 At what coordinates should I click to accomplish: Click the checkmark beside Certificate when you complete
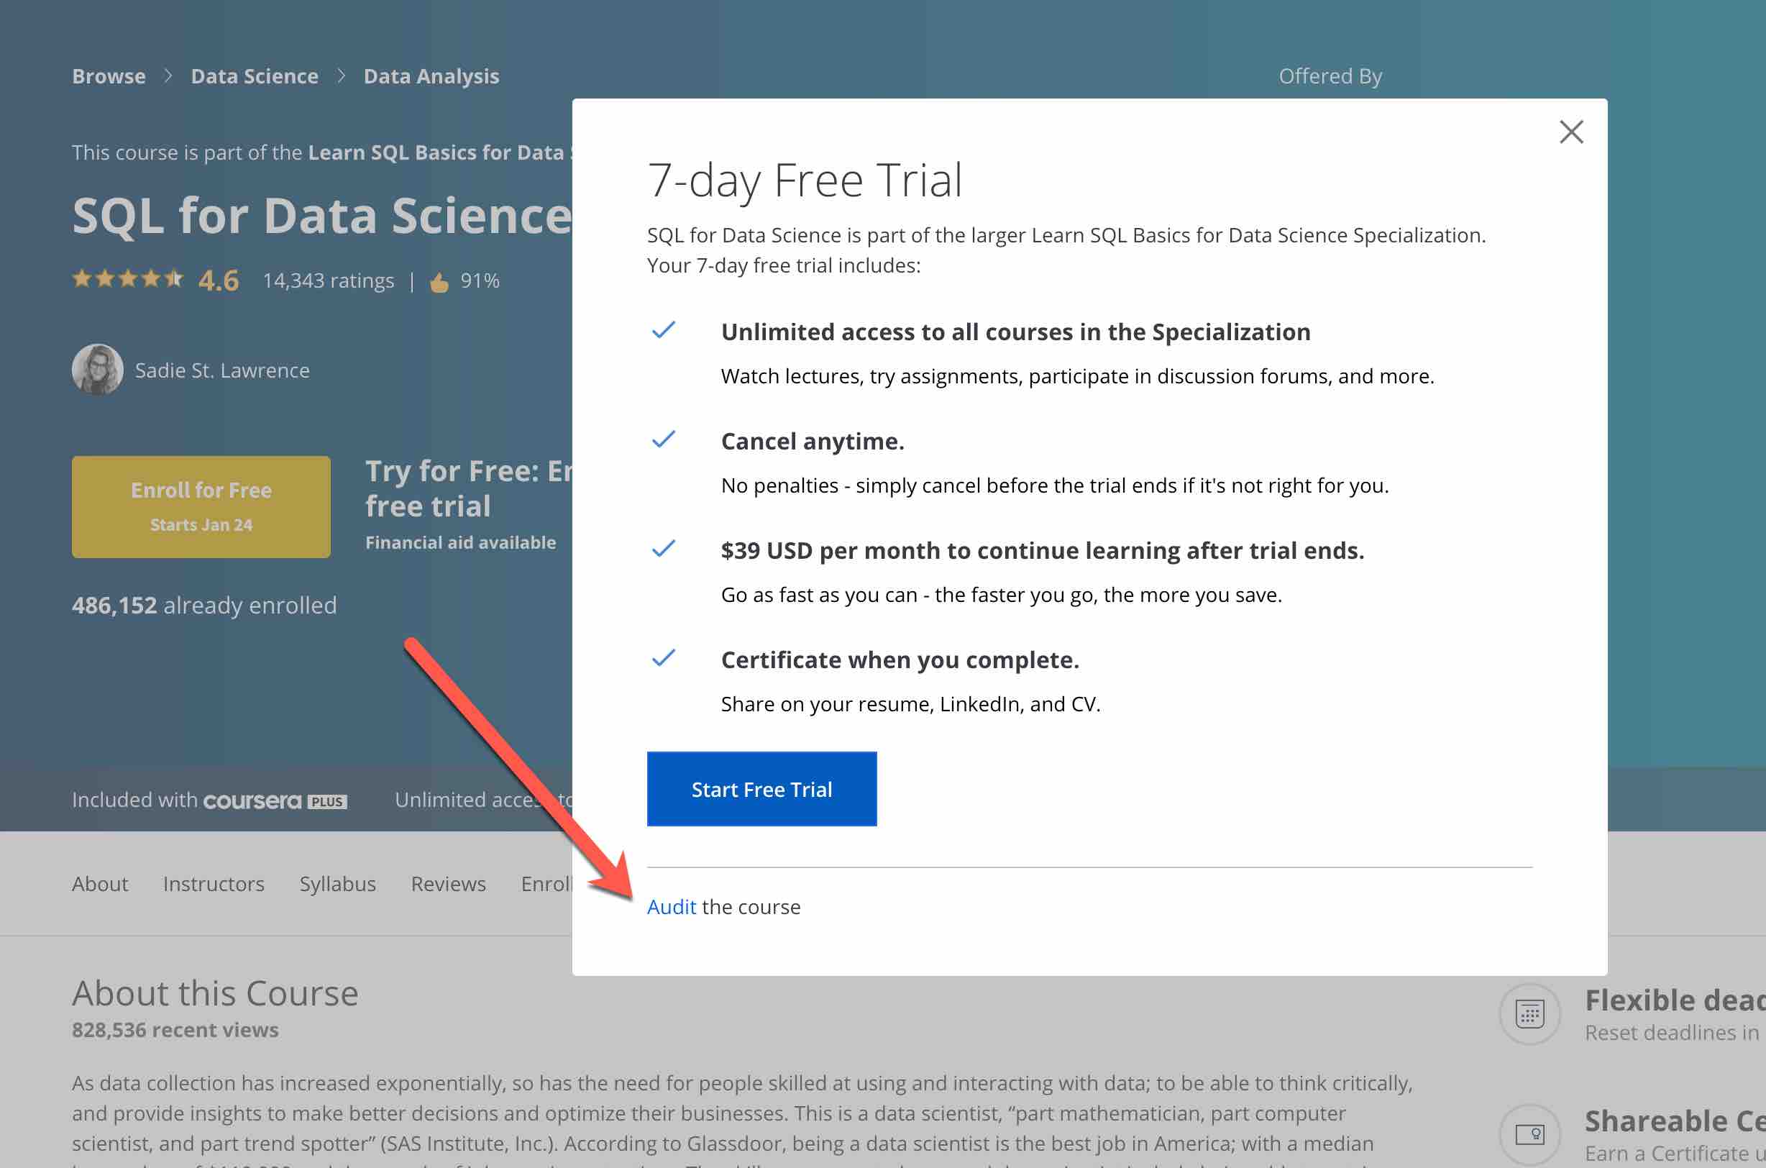[x=665, y=659]
